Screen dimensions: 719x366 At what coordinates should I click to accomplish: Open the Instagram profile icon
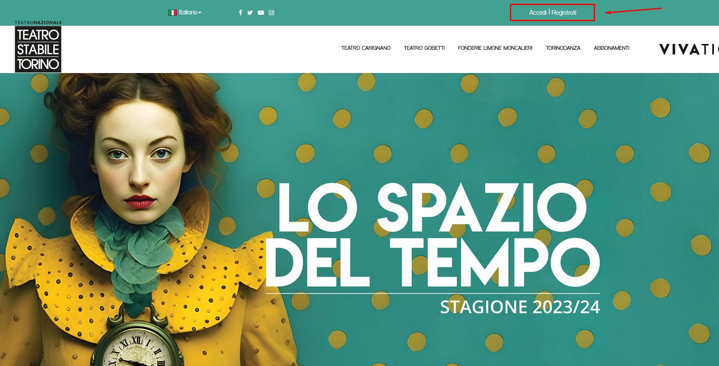tap(272, 13)
